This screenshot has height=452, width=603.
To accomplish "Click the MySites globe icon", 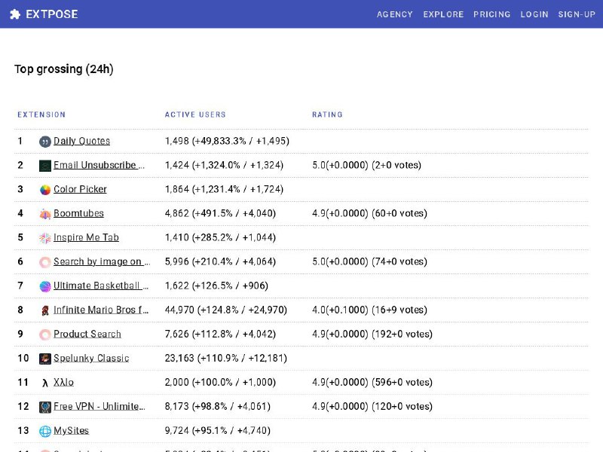I will [45, 431].
